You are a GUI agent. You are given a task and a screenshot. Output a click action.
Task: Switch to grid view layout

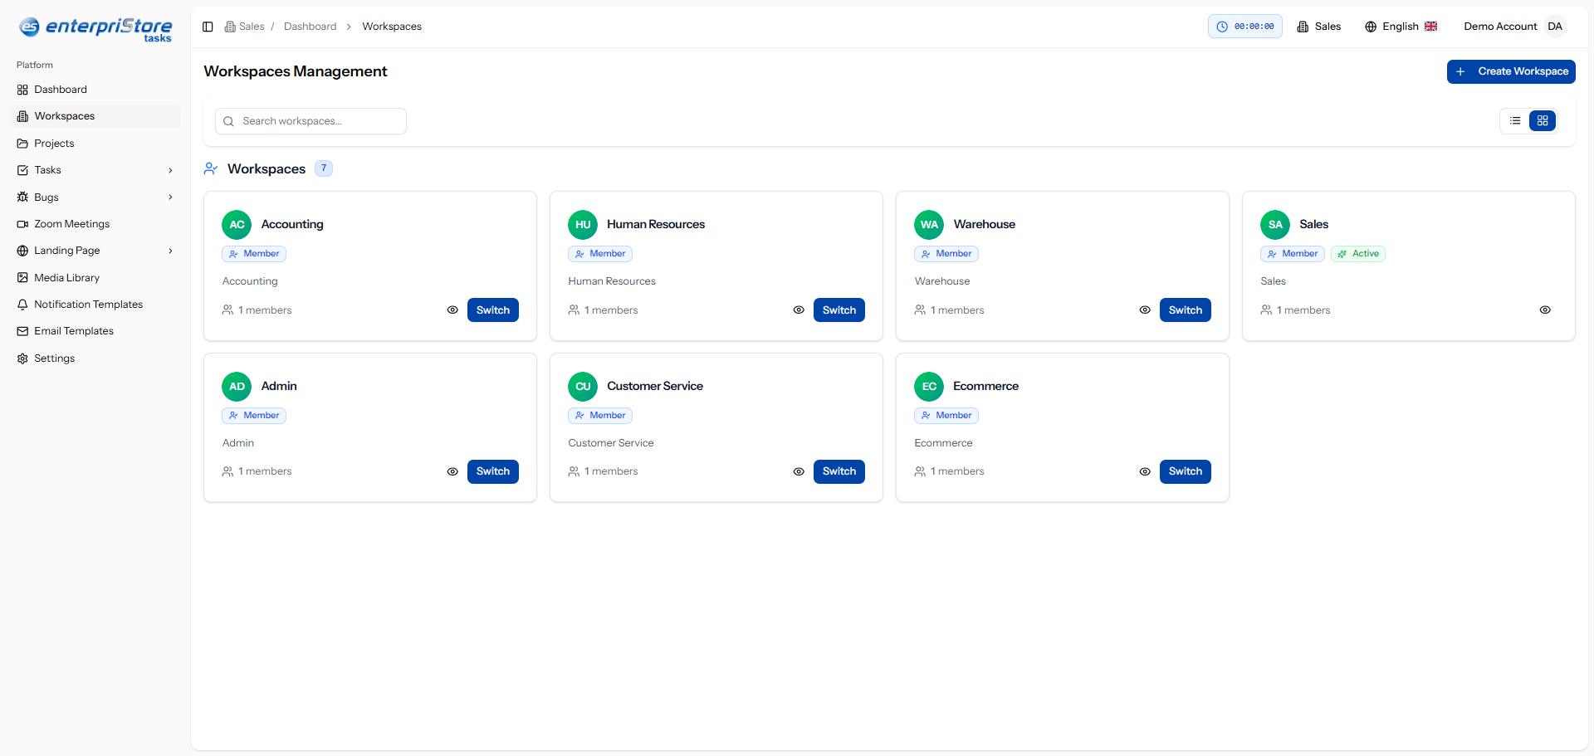1543,121
